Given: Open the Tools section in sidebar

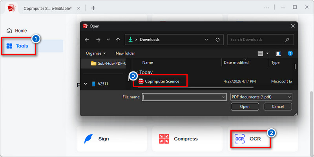Looking at the screenshot, I should 33,46.
